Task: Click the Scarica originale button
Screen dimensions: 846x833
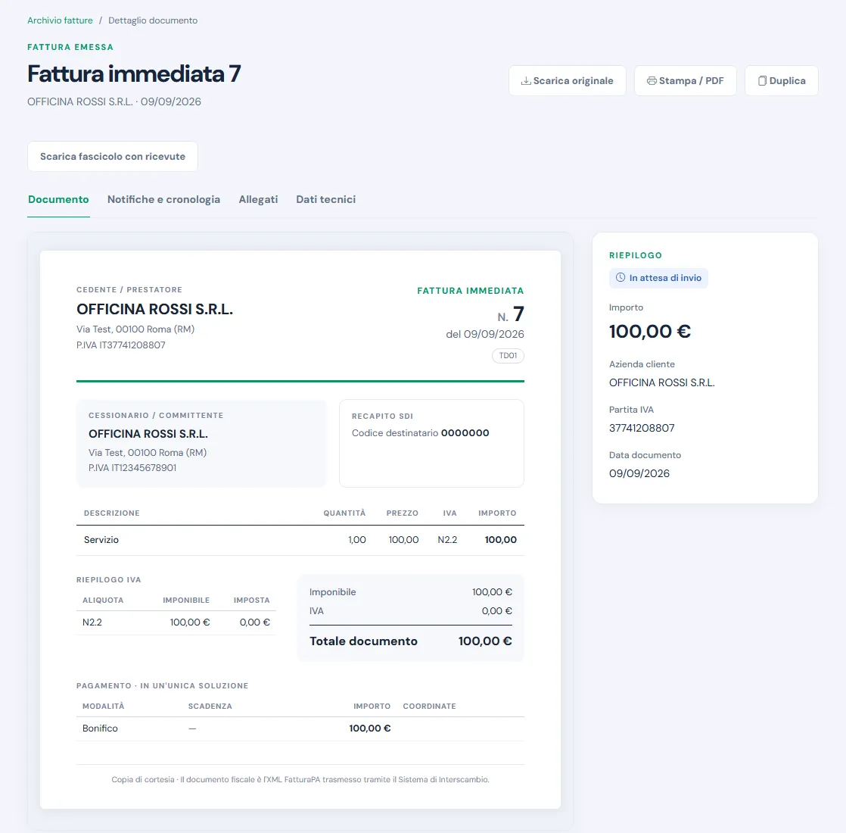Action: tap(568, 81)
